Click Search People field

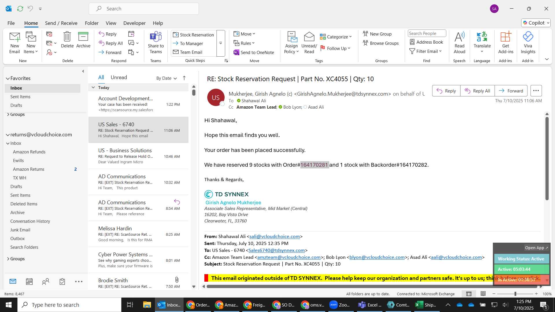tap(427, 33)
